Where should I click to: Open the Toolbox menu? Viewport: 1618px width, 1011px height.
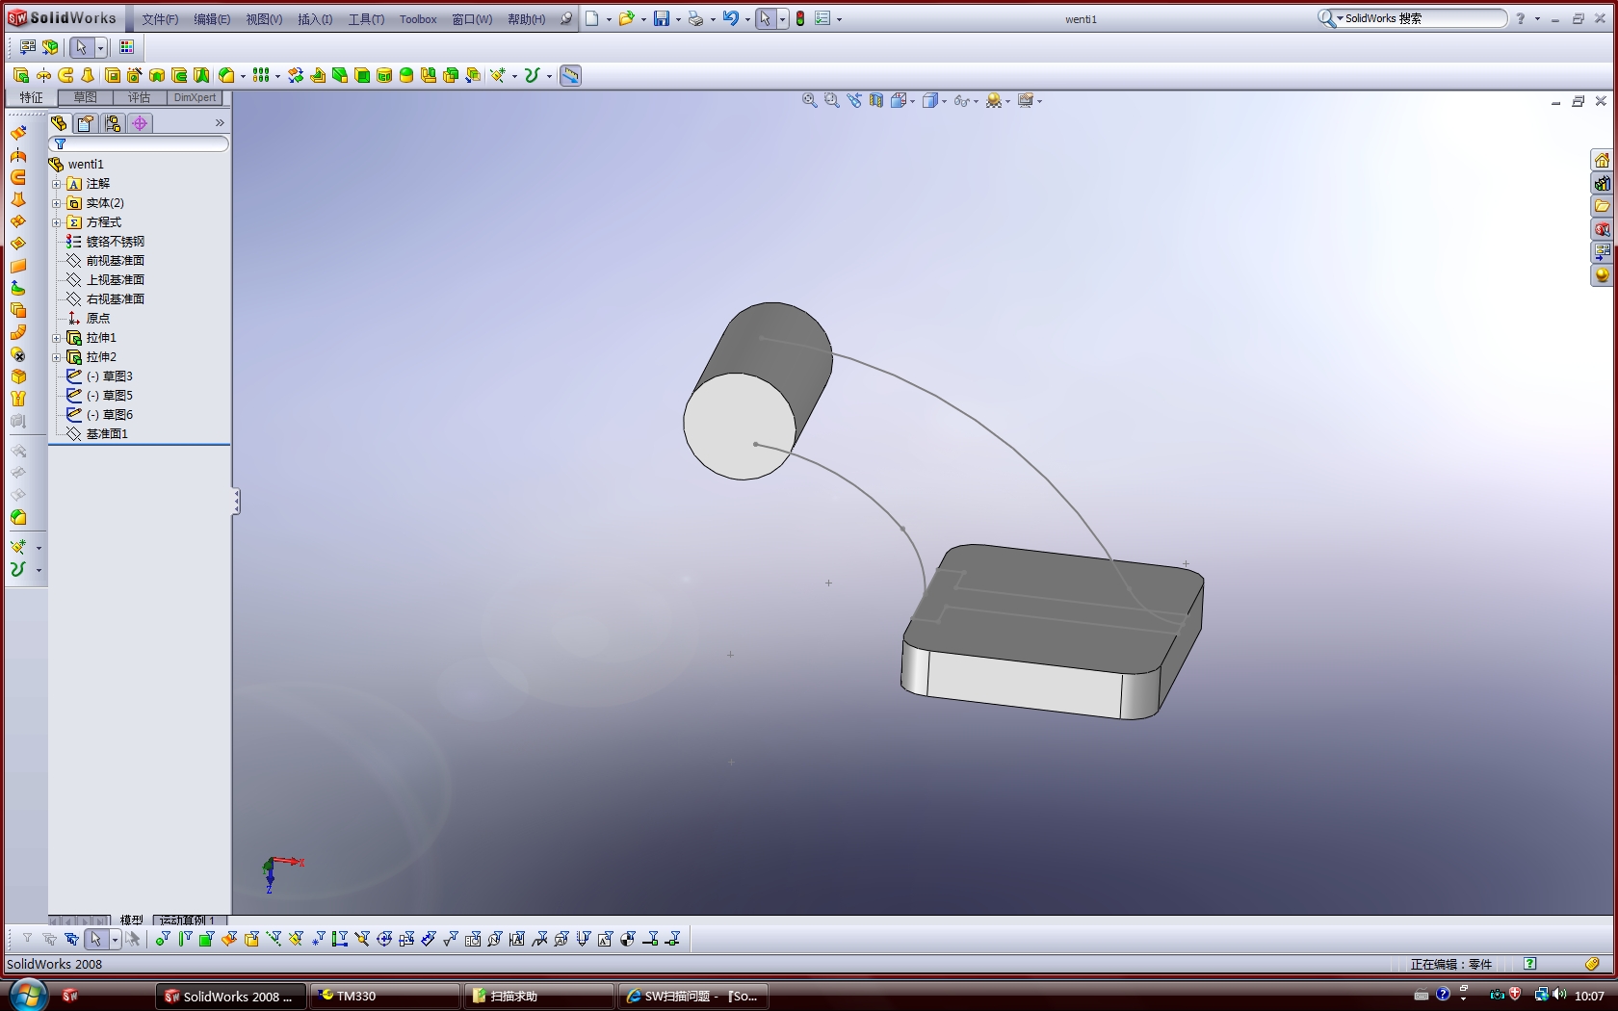click(418, 19)
